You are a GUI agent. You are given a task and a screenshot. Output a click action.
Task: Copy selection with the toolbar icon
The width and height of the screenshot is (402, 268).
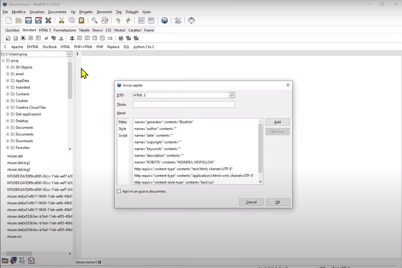coord(72,20)
